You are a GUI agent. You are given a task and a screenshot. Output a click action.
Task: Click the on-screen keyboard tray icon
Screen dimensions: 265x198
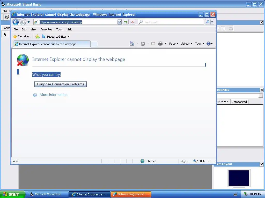pos(235,194)
